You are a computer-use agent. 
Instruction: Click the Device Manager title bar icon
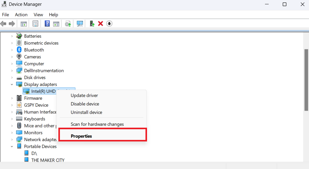(4, 4)
